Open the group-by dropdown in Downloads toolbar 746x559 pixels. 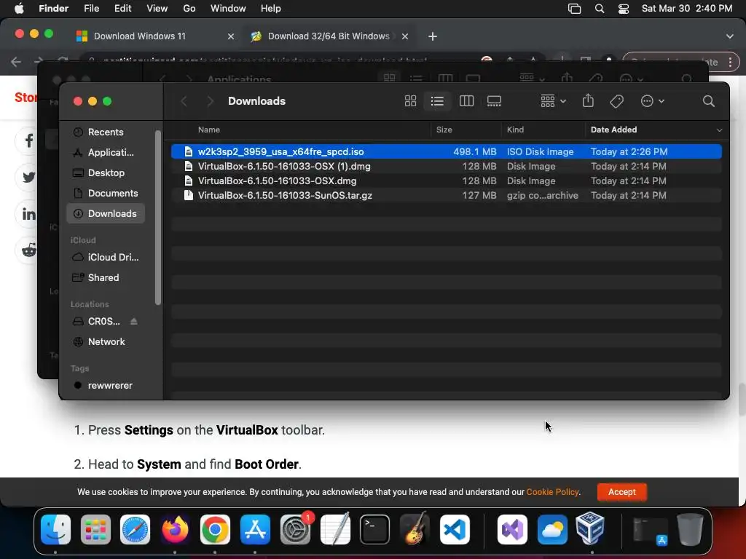[x=553, y=100]
